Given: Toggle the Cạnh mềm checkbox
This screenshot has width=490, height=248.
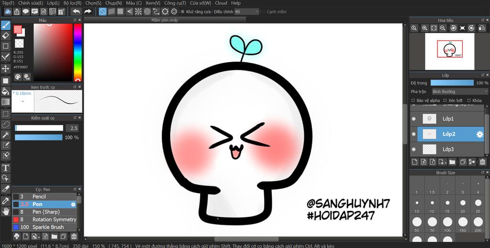Looking at the screenshot, I should [263, 12].
